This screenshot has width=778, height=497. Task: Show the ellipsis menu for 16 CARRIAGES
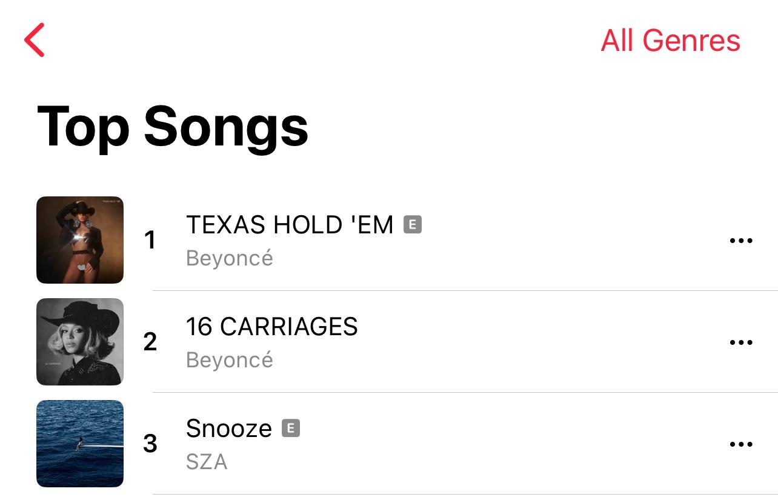point(740,342)
